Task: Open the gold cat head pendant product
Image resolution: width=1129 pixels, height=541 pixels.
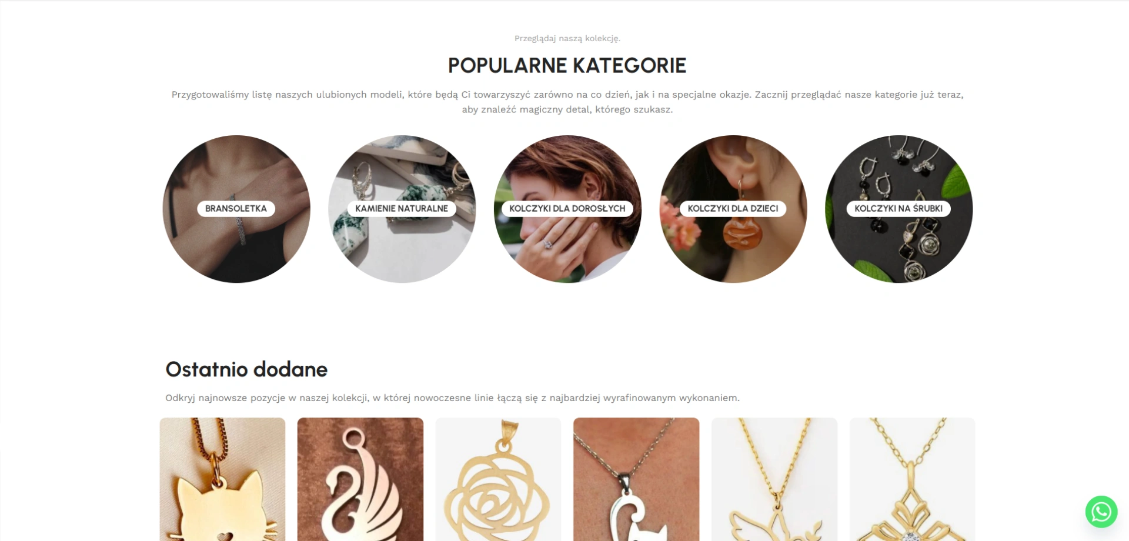Action: tap(222, 479)
